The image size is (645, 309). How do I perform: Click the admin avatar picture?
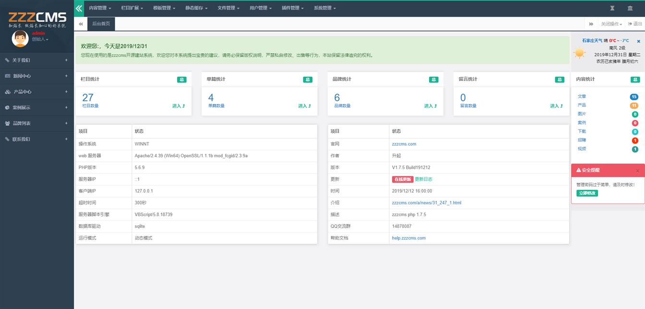[x=20, y=39]
